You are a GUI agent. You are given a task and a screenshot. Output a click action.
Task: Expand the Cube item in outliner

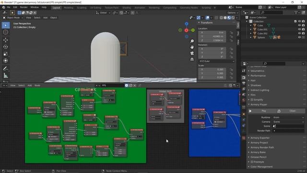(x=251, y=25)
